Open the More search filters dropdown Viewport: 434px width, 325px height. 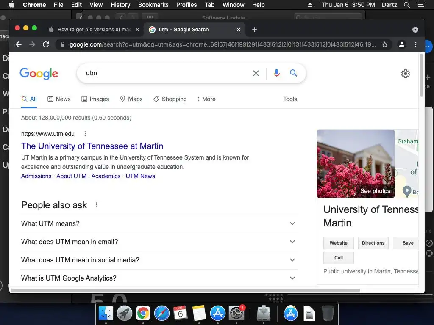pyautogui.click(x=206, y=99)
